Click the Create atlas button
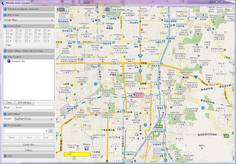Screen dimensions: 236x164 coord(29,145)
